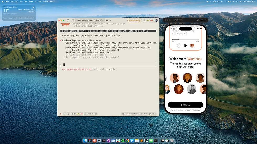Click the Spotlight search icon in menu bar
This screenshot has height=144, width=257.
coord(237,2)
